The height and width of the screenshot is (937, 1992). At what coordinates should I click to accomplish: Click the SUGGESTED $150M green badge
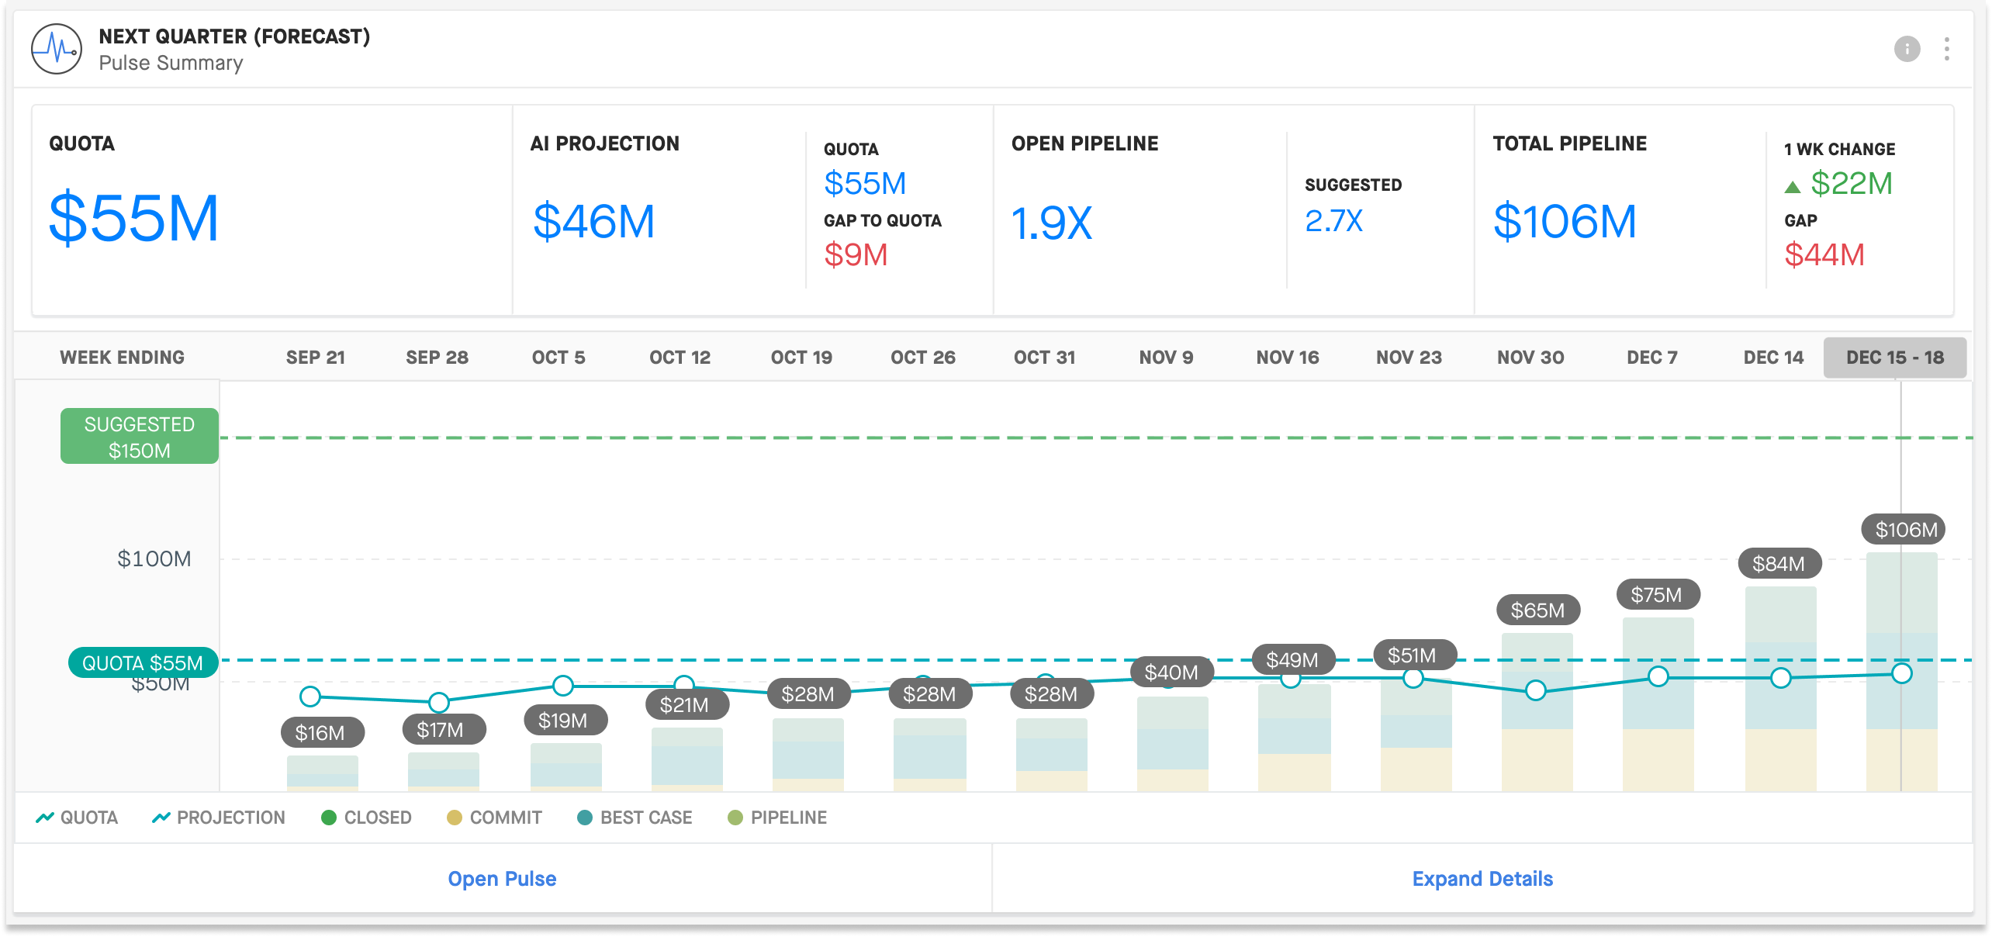click(x=140, y=437)
